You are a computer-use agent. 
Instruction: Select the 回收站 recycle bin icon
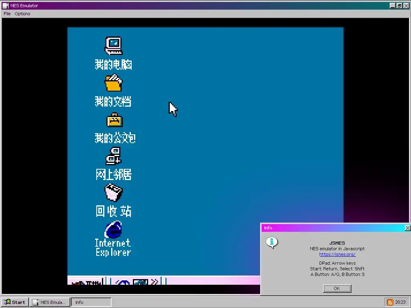[x=114, y=193]
